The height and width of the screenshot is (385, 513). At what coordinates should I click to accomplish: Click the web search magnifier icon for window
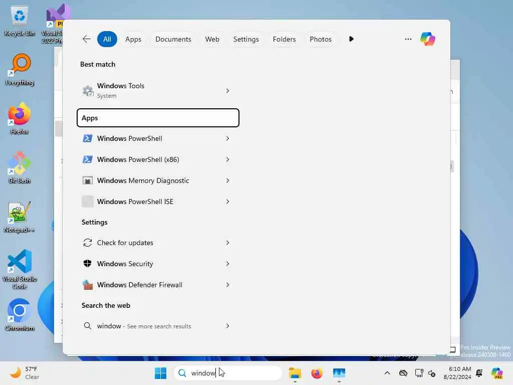point(87,326)
